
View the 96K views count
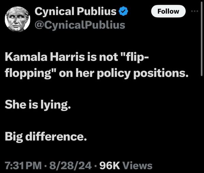[x=109, y=166]
